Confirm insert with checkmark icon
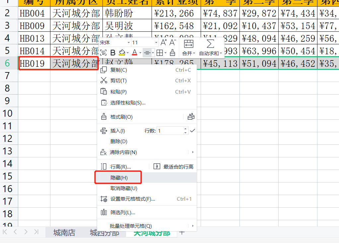The image size is (339, 243). tap(192, 131)
